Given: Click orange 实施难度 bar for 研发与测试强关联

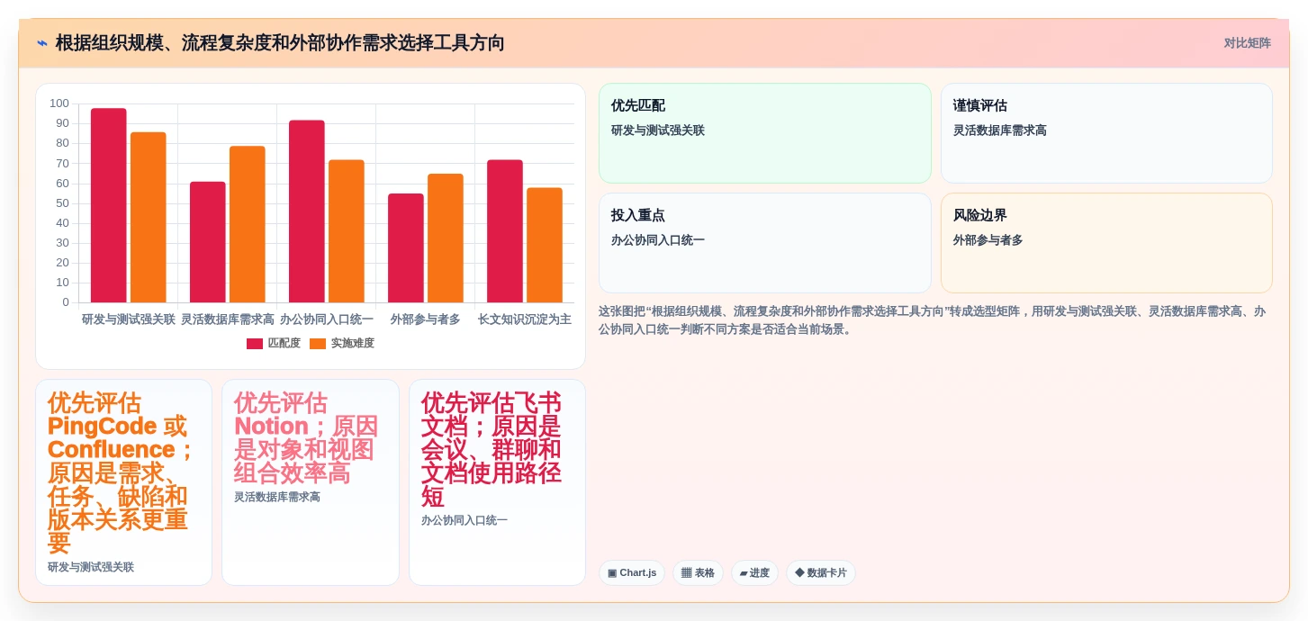Looking at the screenshot, I should pyautogui.click(x=149, y=217).
